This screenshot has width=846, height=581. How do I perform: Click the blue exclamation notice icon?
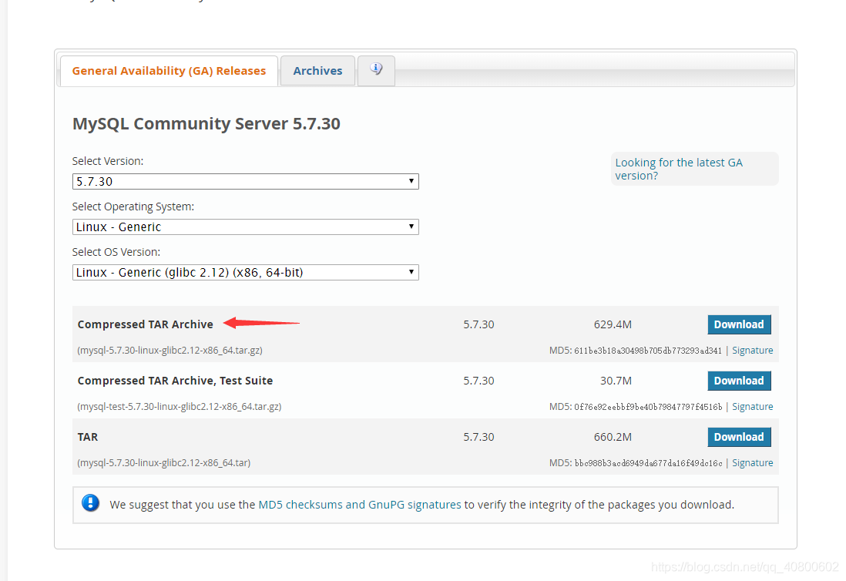91,502
